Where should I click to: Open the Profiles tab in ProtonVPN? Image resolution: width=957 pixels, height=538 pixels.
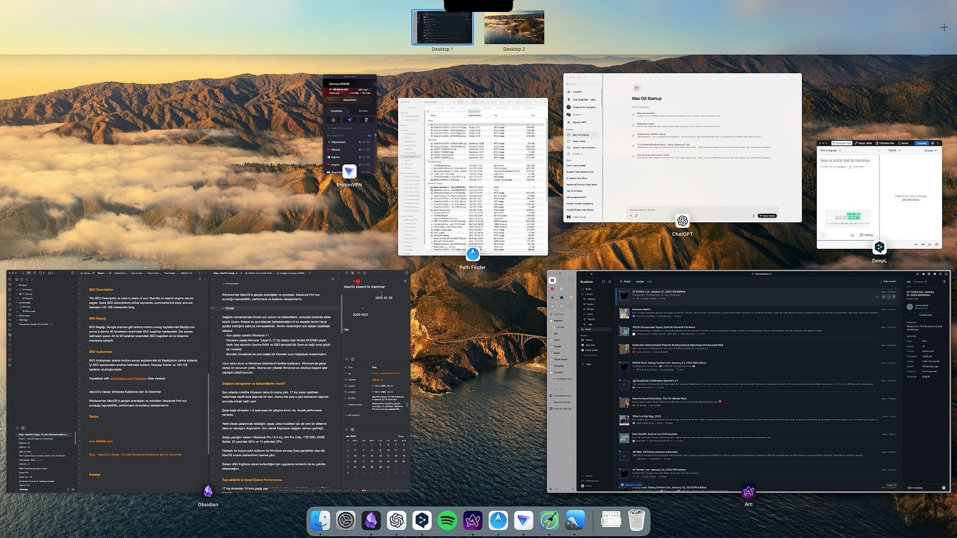click(x=363, y=111)
